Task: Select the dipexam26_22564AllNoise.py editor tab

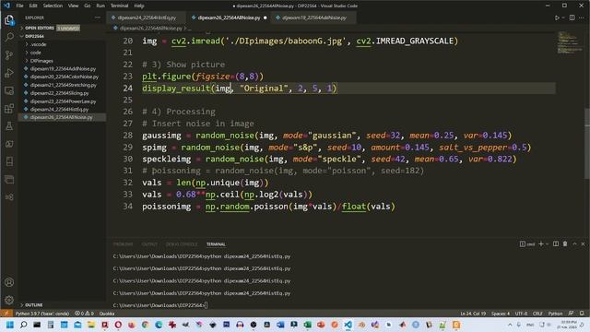Action: click(x=229, y=18)
